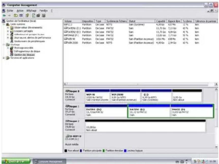Click the properties toolbar icon beside the sheet icon

click(x=38, y=15)
